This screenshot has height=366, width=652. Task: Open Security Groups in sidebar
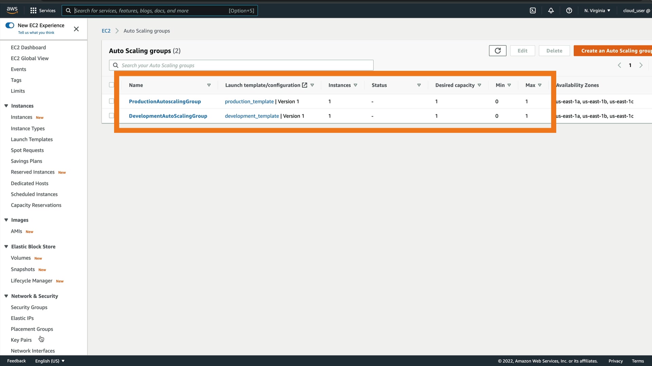pos(29,307)
